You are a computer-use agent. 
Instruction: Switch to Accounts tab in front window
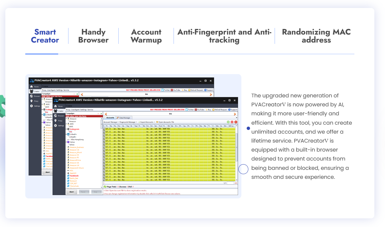tap(109, 118)
